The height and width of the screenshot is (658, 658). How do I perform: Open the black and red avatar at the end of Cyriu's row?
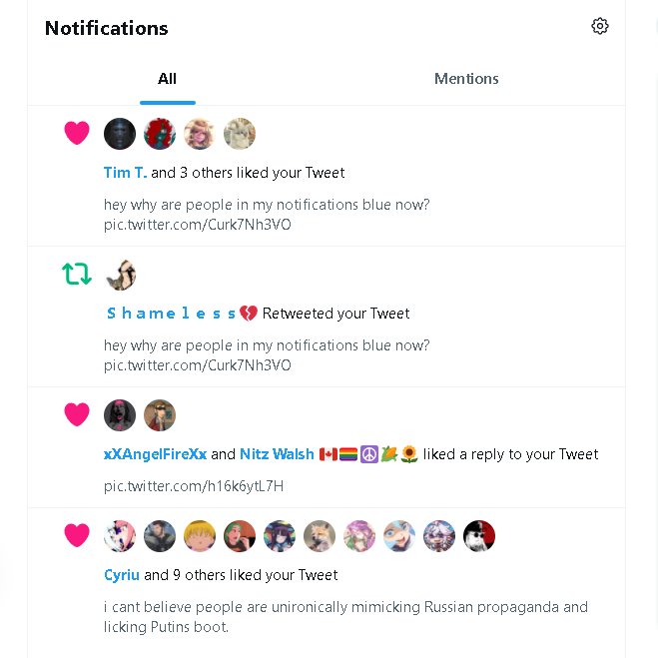pyautogui.click(x=479, y=536)
